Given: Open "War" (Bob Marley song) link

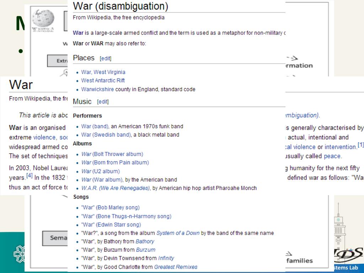Looking at the screenshot, I should (110, 208).
